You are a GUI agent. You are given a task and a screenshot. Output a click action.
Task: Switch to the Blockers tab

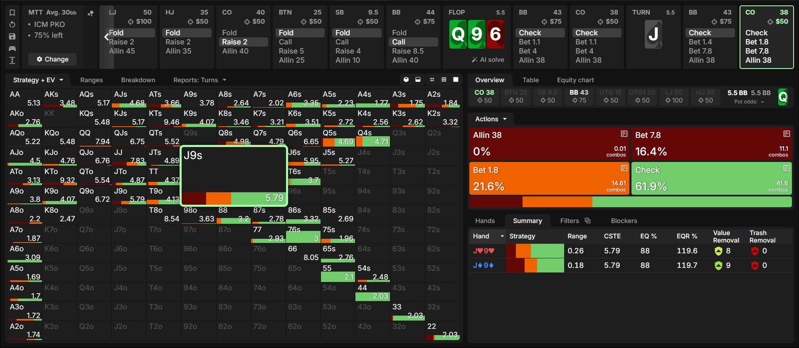pos(624,221)
